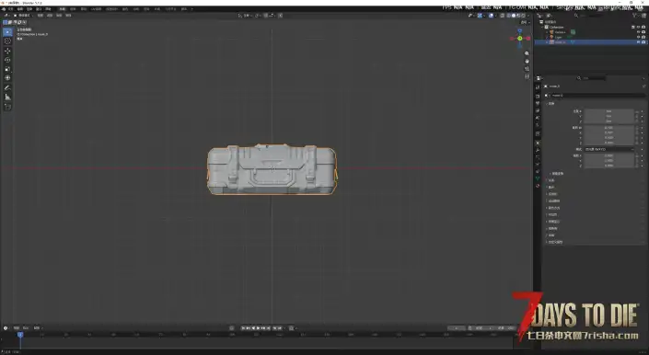649x355 pixels.
Task: Open the Object Mode dropdown
Action: [24, 16]
